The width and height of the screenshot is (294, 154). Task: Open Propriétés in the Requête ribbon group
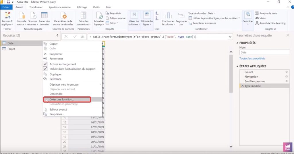point(113,13)
